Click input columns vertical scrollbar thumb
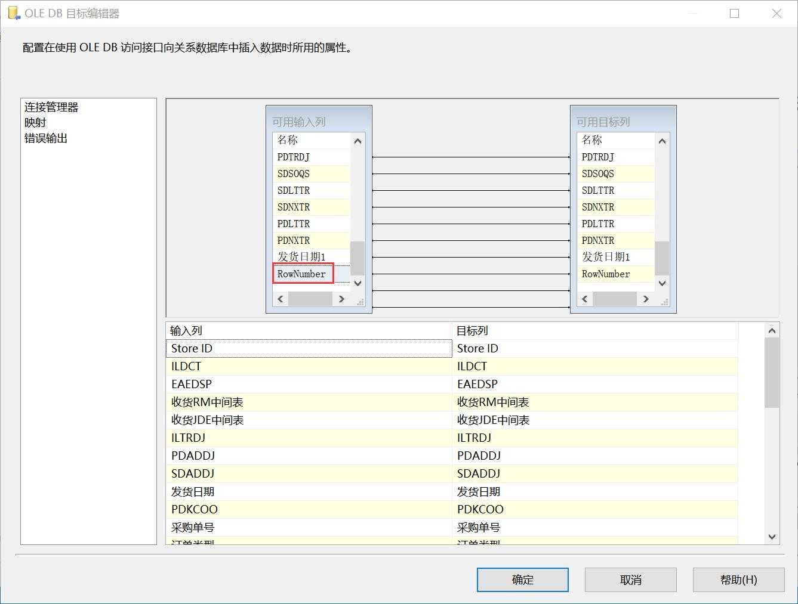The height and width of the screenshot is (604, 798). [358, 258]
